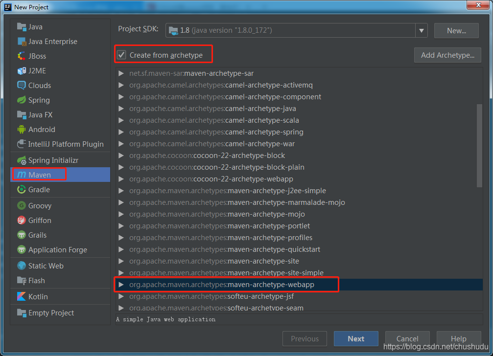
Task: Click the New... SDK button
Action: [x=456, y=30]
